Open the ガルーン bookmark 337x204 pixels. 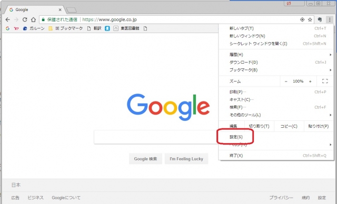coord(34,28)
